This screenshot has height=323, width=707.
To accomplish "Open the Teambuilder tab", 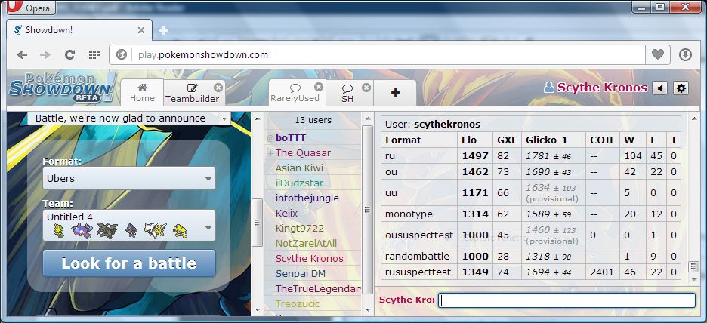I will [x=192, y=94].
